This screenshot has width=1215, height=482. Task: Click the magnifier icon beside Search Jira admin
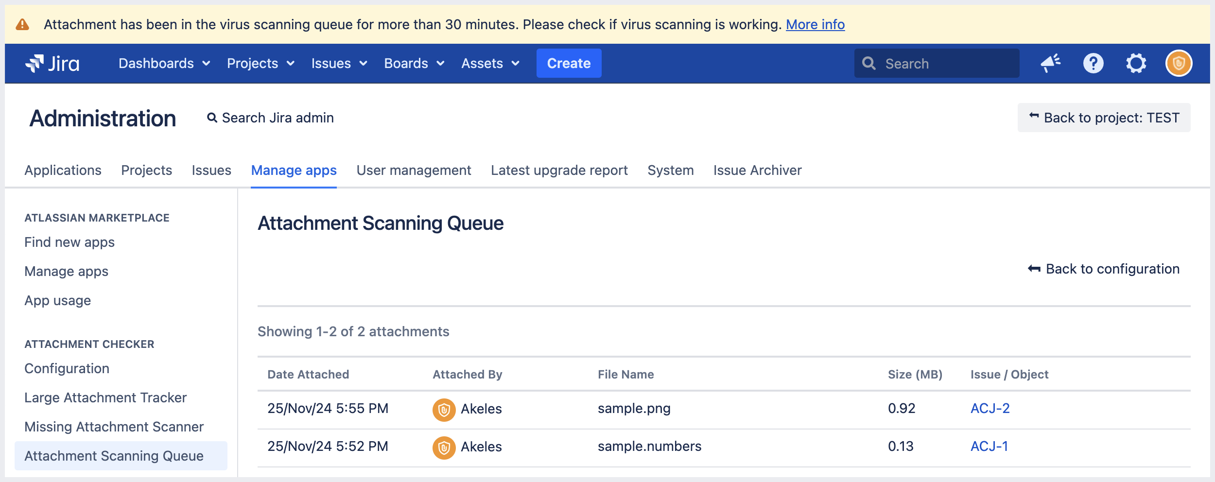point(212,117)
